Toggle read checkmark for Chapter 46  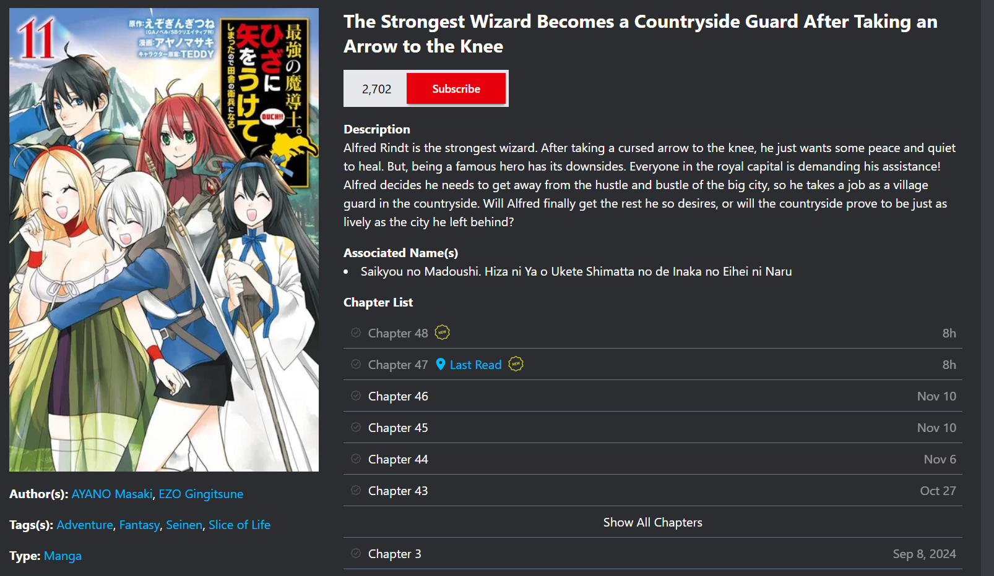click(x=356, y=396)
